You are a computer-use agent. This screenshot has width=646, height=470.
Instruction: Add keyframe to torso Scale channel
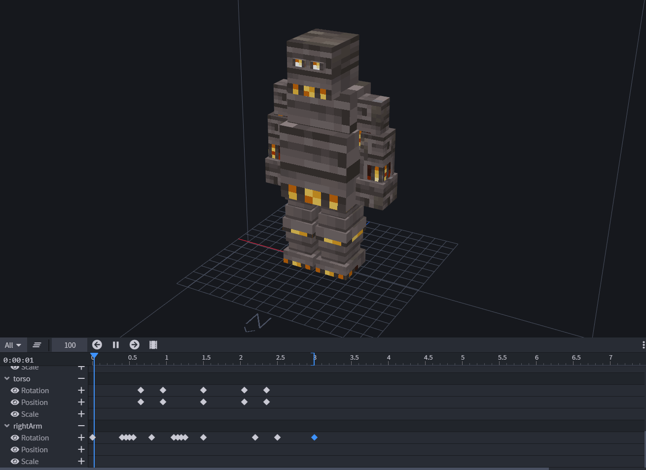81,414
